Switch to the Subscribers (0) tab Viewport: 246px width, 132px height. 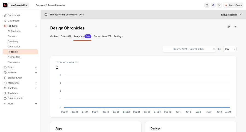click(x=102, y=36)
